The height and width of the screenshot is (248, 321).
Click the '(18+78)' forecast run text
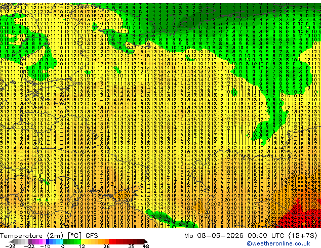tap(303, 236)
